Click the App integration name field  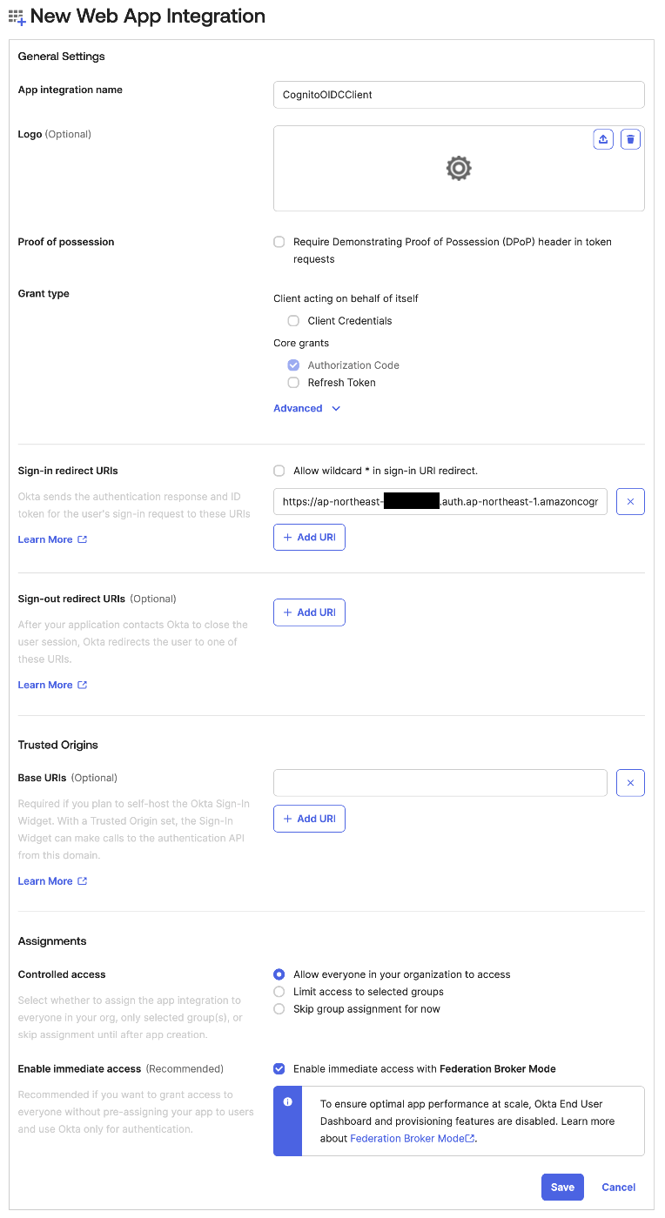click(459, 95)
